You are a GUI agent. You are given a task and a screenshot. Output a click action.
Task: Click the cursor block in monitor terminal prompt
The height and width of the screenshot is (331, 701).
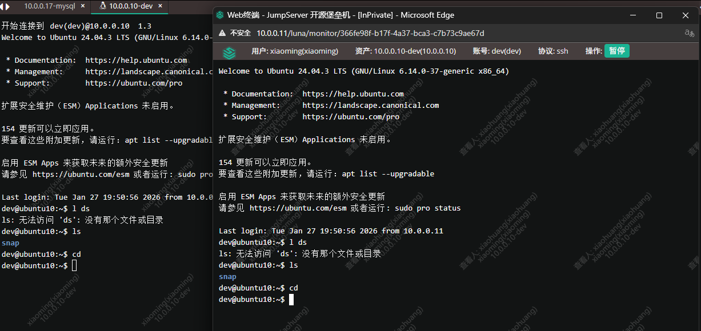291,300
